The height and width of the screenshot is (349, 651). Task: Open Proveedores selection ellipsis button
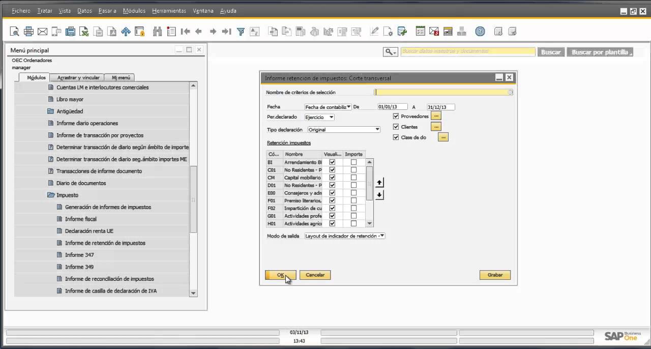pyautogui.click(x=436, y=116)
